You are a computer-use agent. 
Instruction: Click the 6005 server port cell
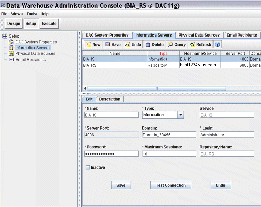[235, 65]
